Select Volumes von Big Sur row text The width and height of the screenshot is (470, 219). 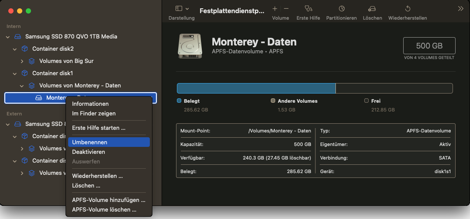tap(66, 61)
